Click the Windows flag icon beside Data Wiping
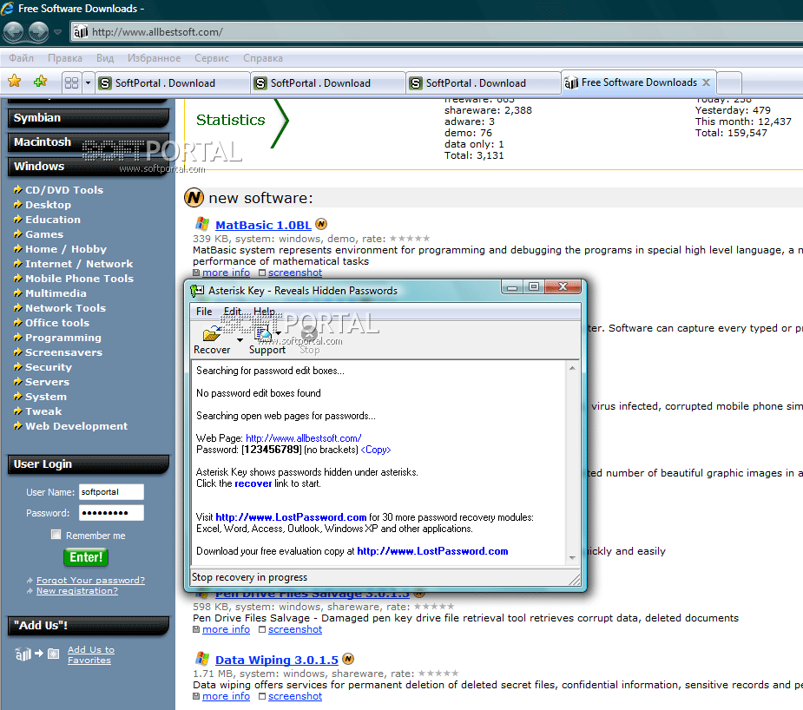The width and height of the screenshot is (803, 710). (202, 659)
